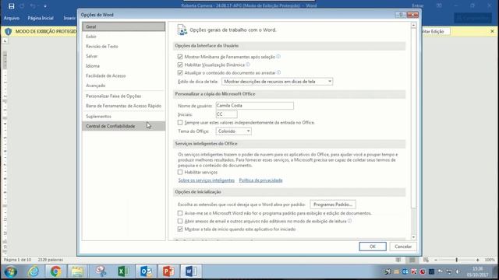
Task: Click the Cancelar button
Action: [x=403, y=247]
